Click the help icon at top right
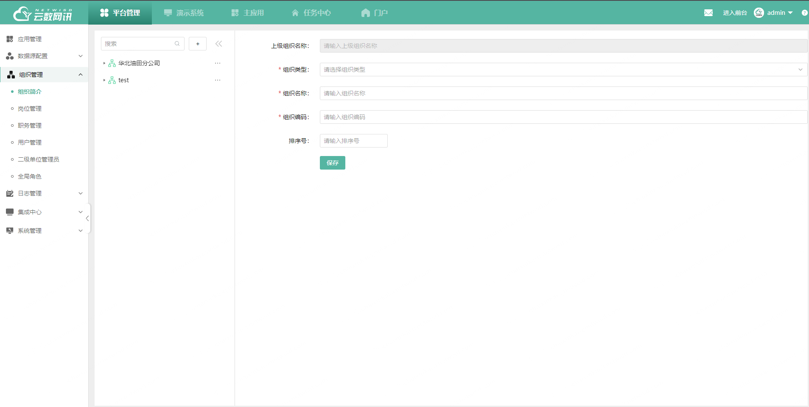 [x=804, y=12]
